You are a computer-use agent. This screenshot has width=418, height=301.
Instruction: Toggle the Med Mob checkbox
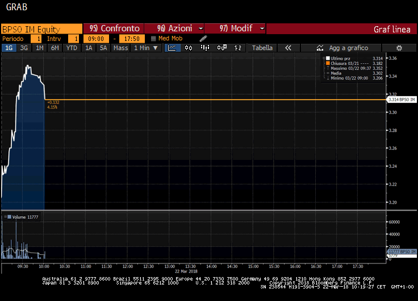[x=154, y=39]
